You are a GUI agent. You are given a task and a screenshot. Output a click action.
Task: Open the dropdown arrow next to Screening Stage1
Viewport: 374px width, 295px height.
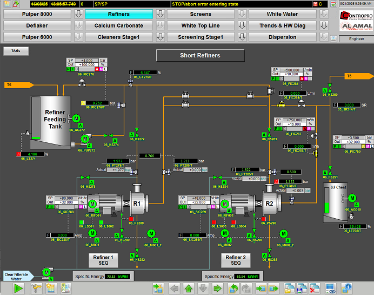tap(242, 37)
